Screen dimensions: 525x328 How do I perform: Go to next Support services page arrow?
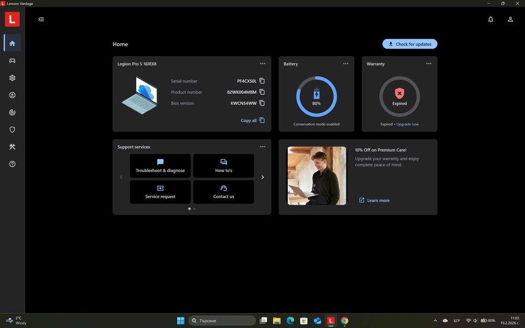[262, 177]
